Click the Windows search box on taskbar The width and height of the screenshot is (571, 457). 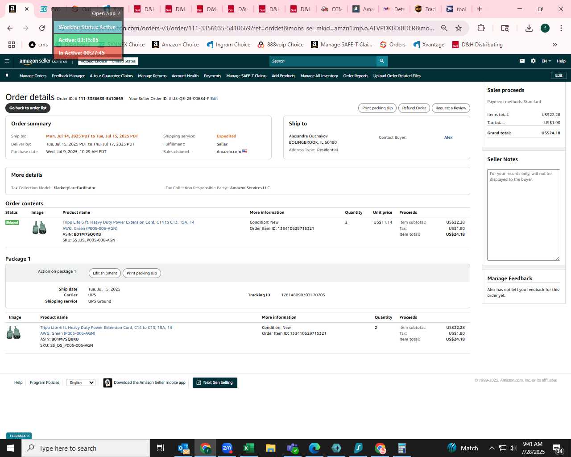tap(86, 448)
